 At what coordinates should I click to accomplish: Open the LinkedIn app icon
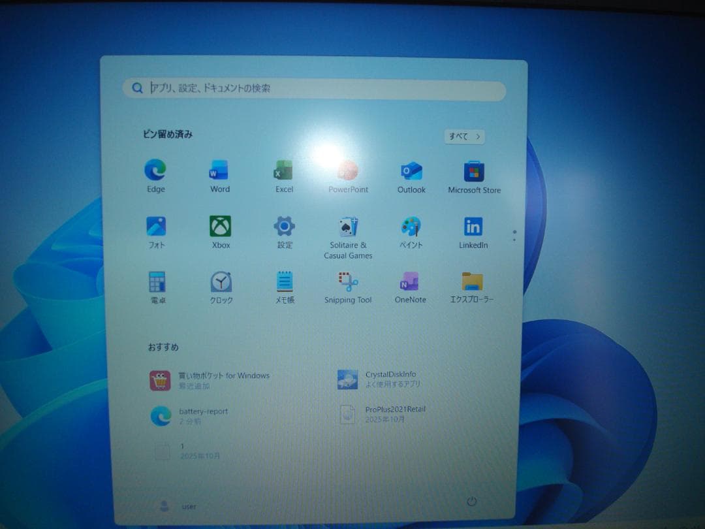[473, 232]
